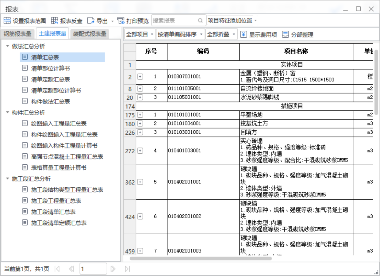Click the horizontal scrollbar of the table
This screenshot has height=276, width=380.
[x=201, y=258]
